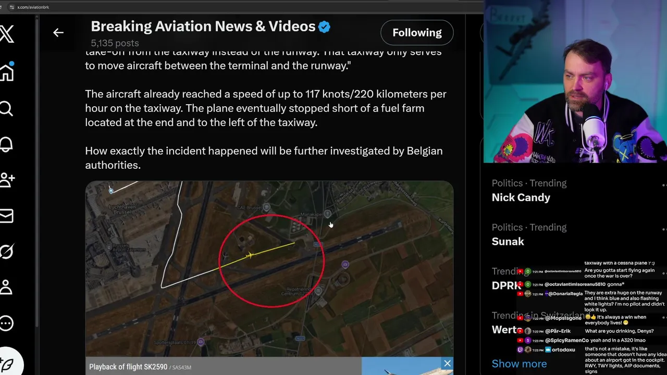Screen dimensions: 667x375
Task: Launch Grok from the sidebar
Action: (x=6, y=252)
